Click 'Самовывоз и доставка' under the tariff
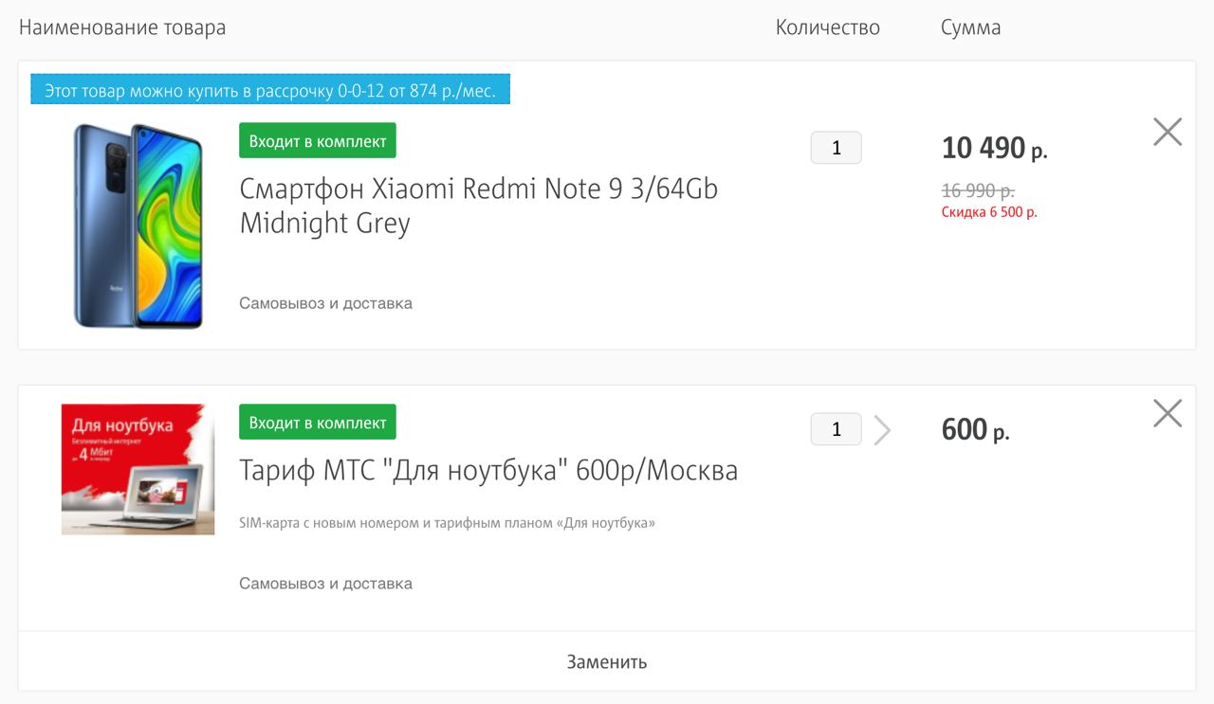This screenshot has width=1214, height=704. 325,583
